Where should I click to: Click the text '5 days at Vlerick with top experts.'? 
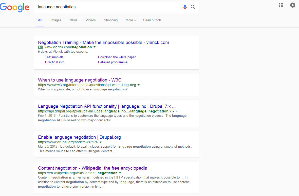point(63,52)
